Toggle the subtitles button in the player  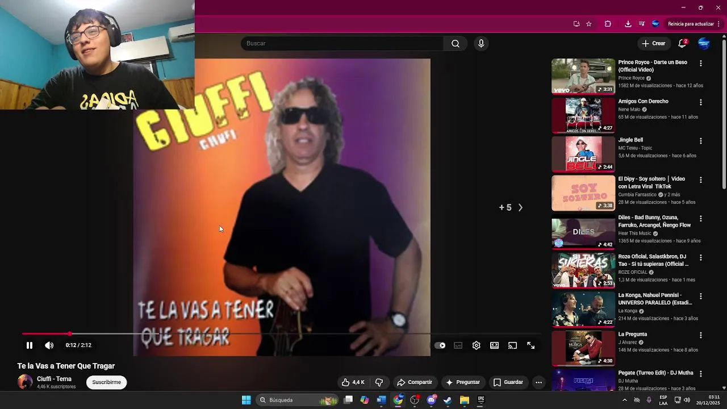pyautogui.click(x=458, y=345)
